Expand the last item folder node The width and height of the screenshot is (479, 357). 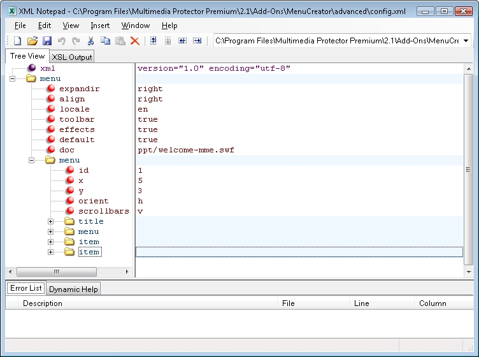coord(51,252)
